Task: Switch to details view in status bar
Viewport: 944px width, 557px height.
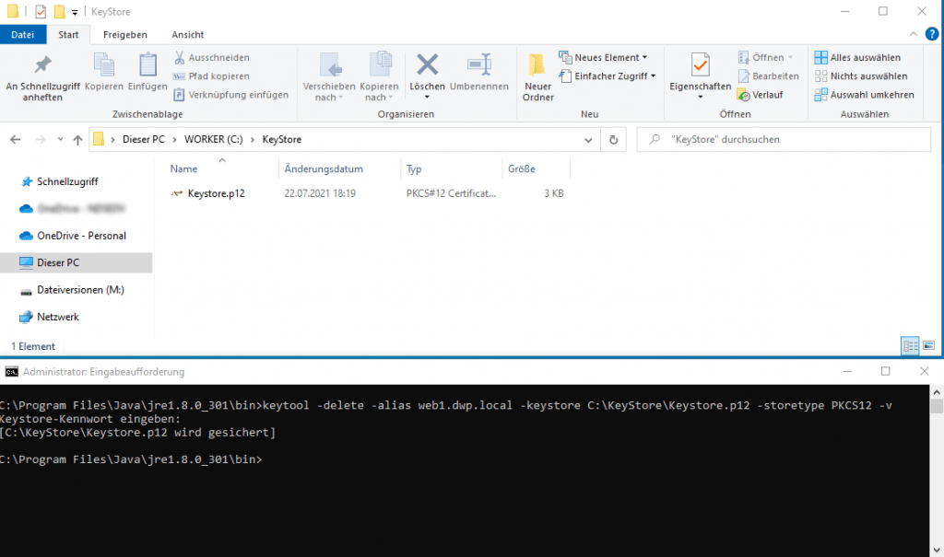Action: click(x=911, y=346)
